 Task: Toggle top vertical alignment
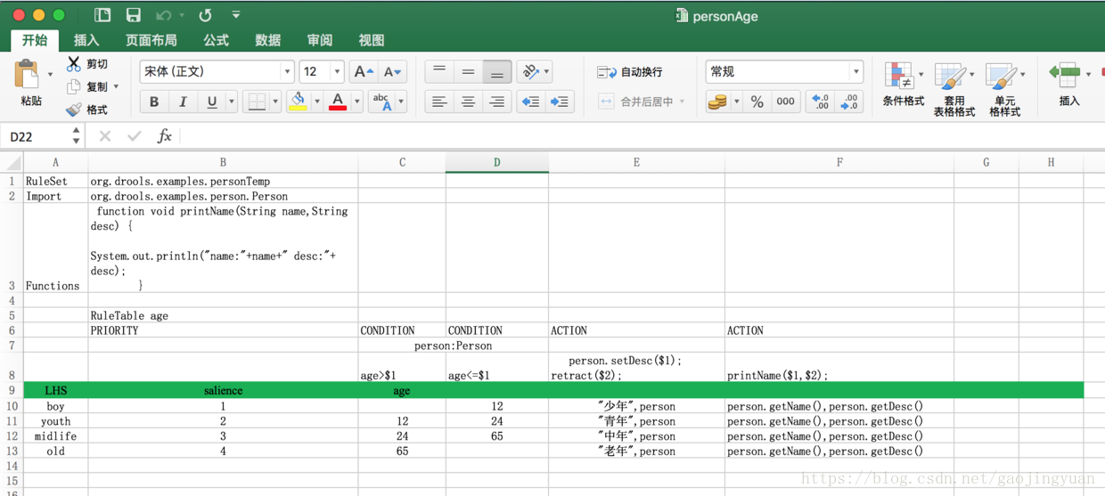pos(439,71)
